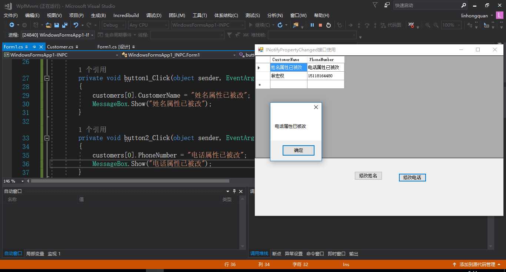Click the Undo arrow icon

[76, 25]
